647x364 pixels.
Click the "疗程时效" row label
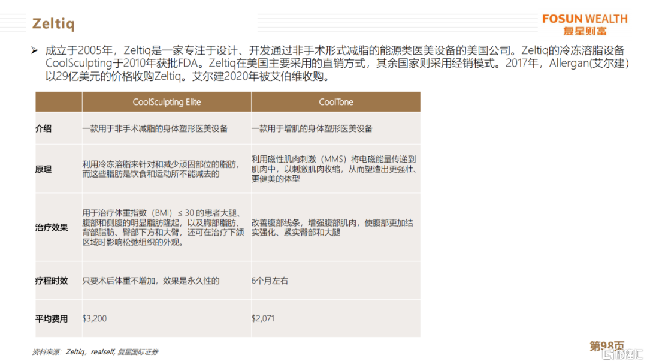point(52,281)
